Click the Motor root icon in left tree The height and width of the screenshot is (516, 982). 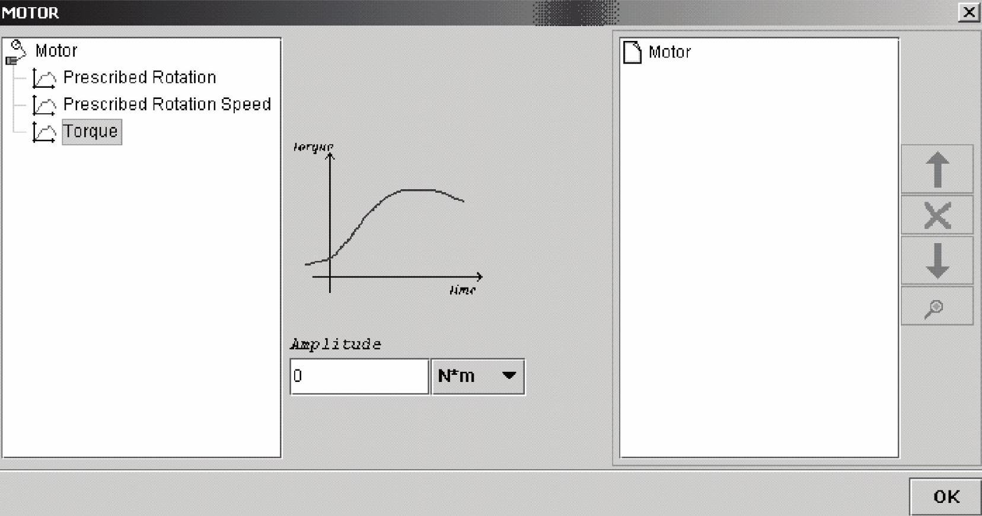tap(16, 52)
